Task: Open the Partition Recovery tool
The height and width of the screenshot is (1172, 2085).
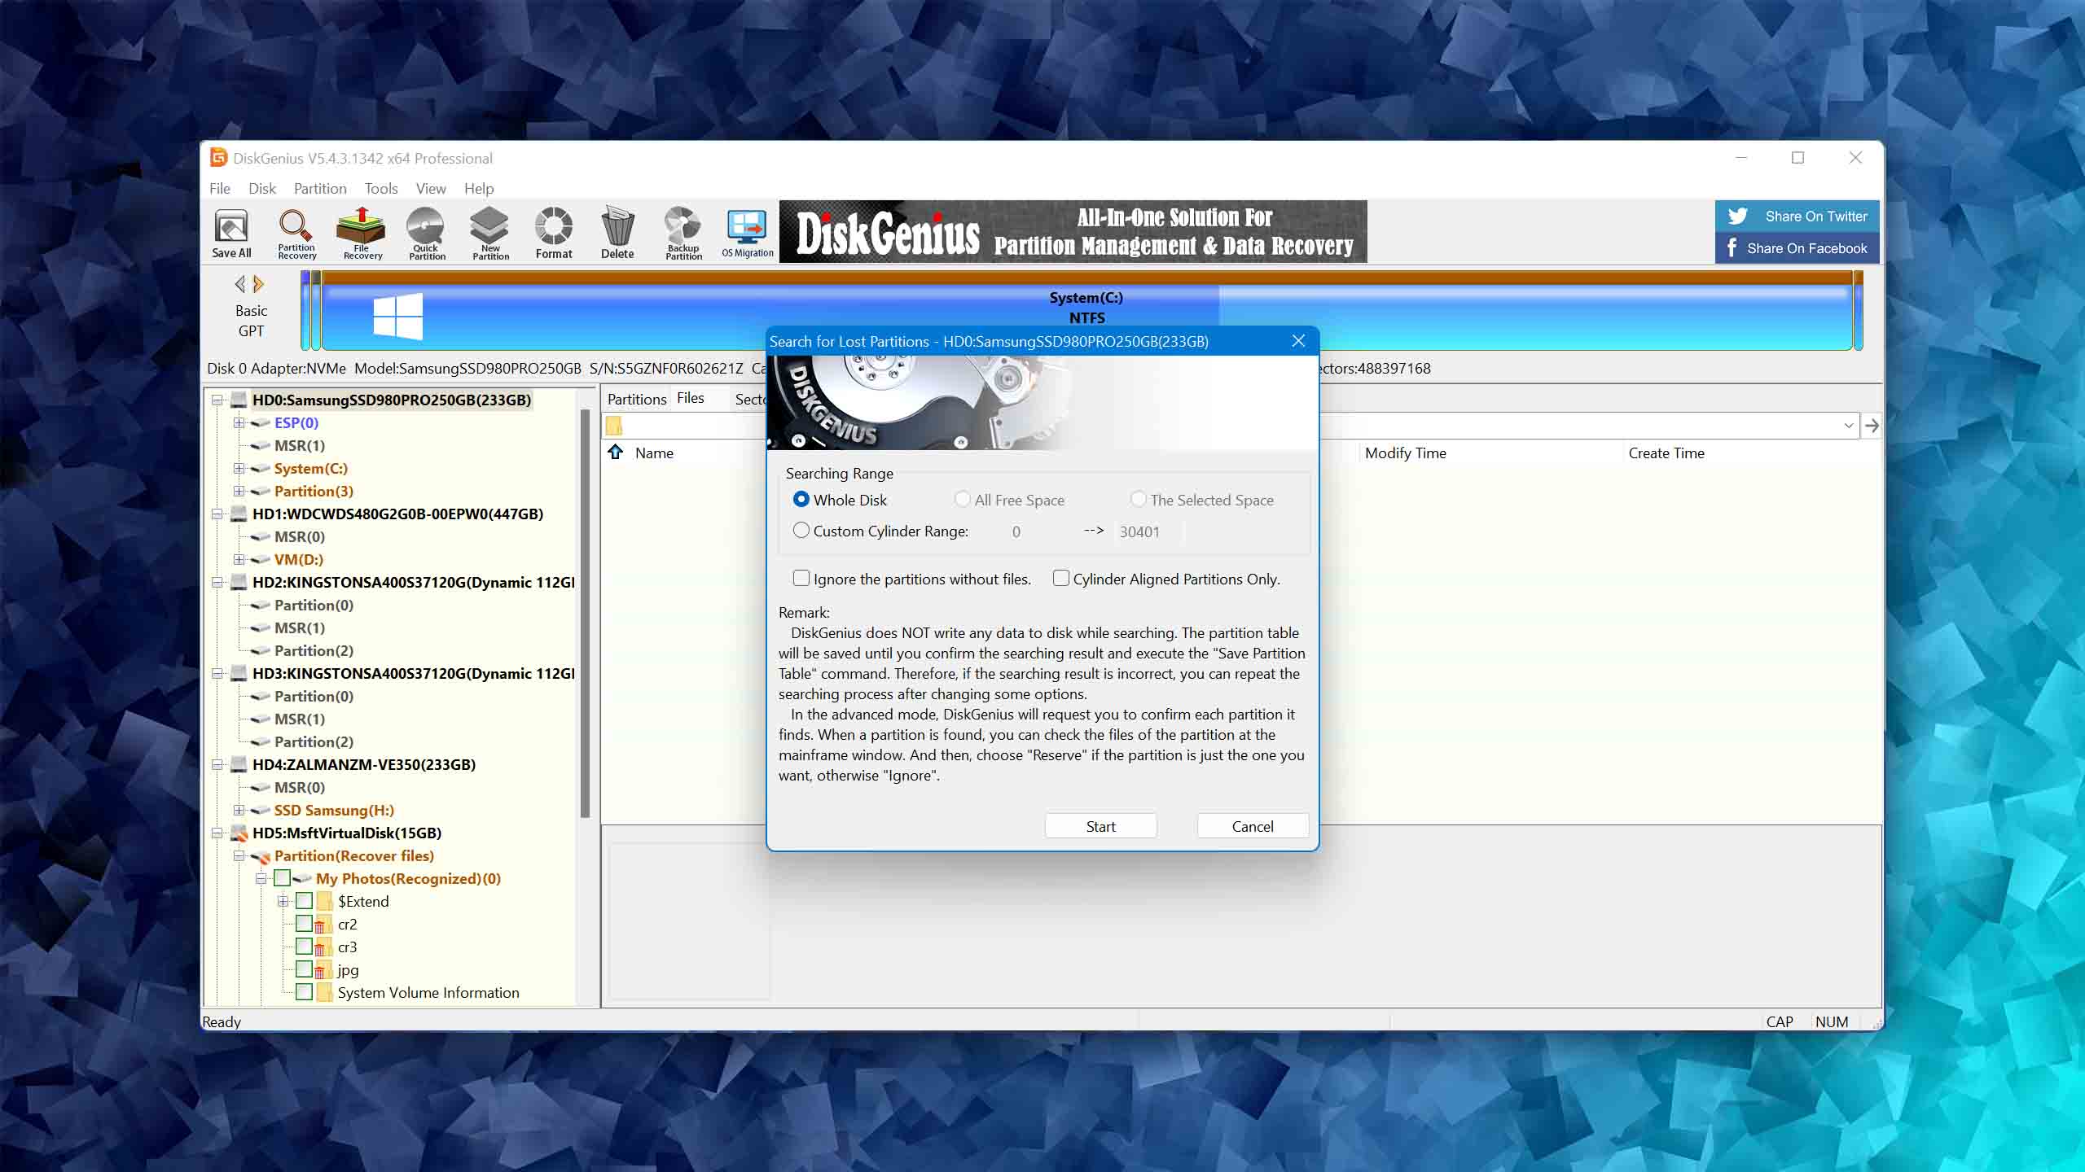Action: click(296, 233)
